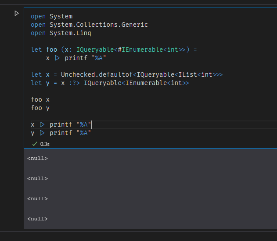
Task: Click the "%A" string in the 'y |> printf' line
Action: point(83,133)
